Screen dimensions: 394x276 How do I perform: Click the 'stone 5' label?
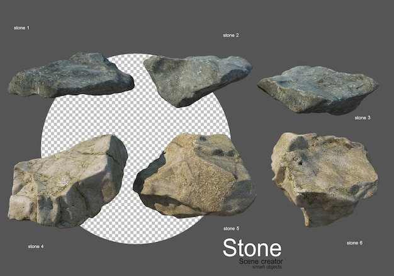point(231,229)
